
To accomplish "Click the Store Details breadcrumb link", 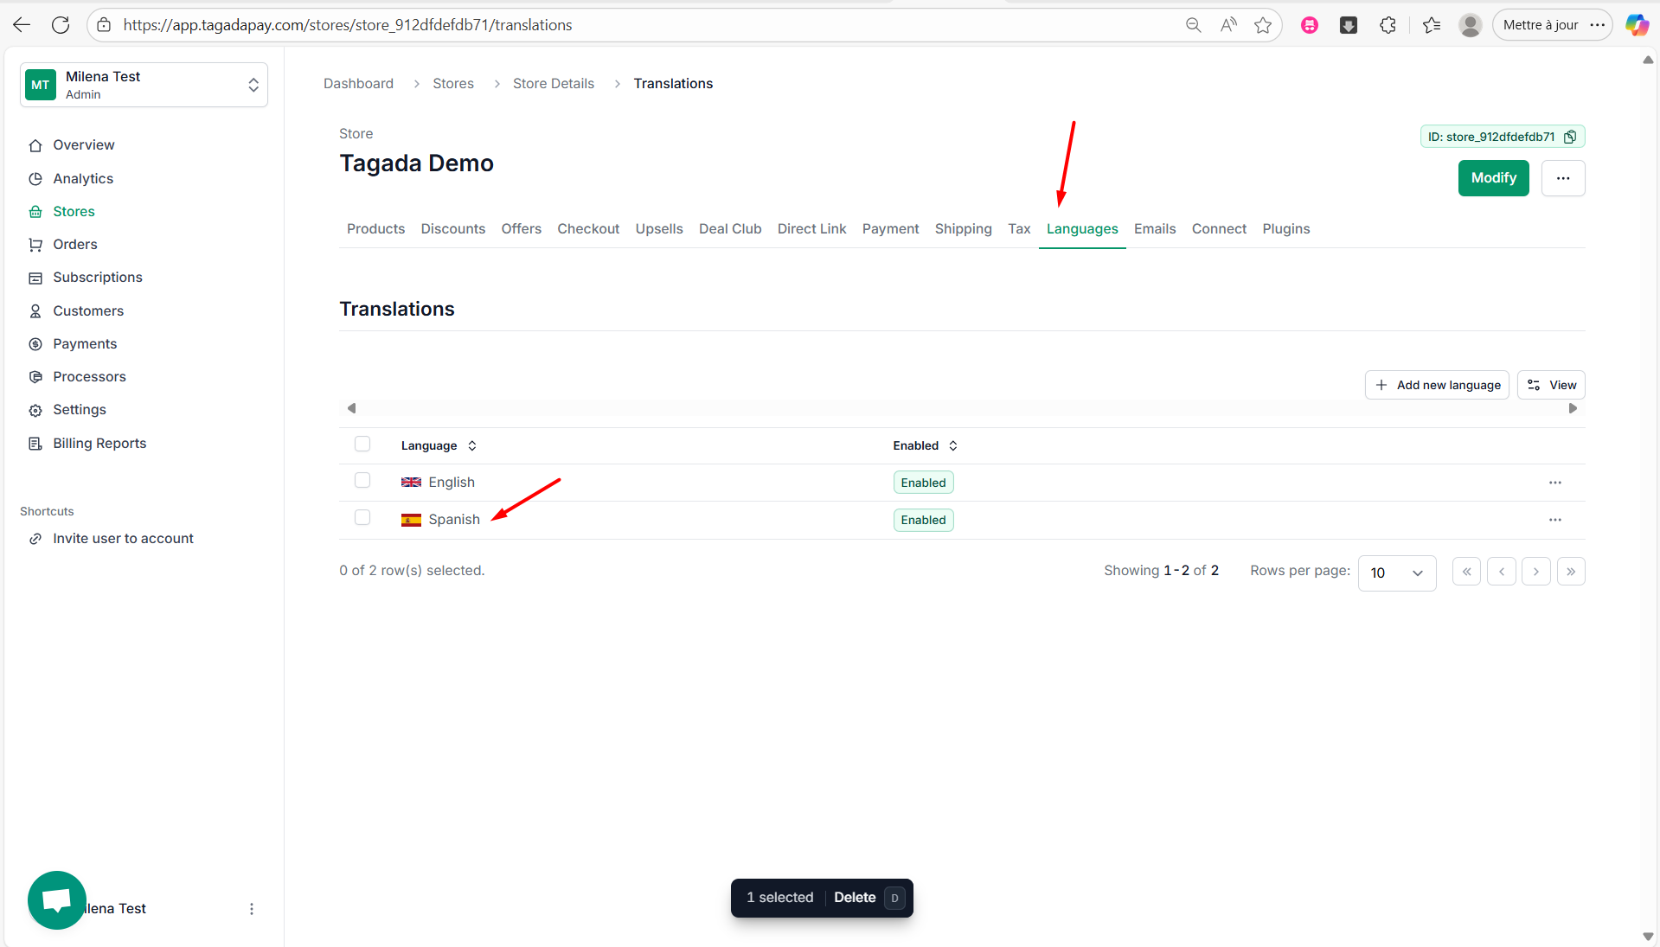I will [x=553, y=84].
